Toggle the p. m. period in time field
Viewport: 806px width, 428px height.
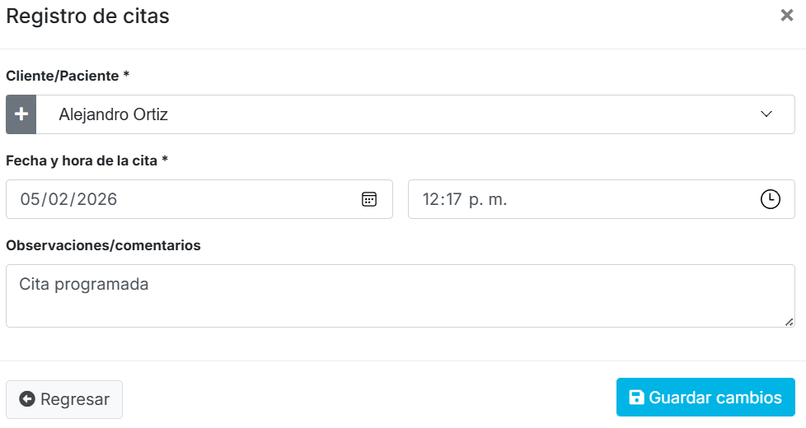[x=487, y=199]
